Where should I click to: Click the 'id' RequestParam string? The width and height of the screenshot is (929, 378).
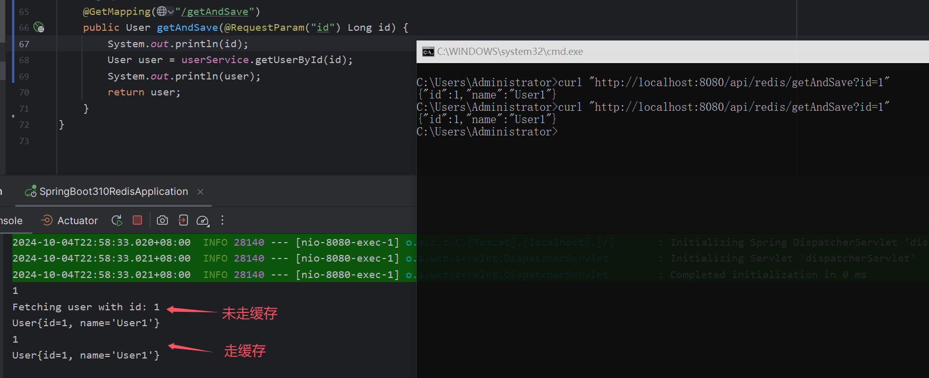(x=322, y=27)
